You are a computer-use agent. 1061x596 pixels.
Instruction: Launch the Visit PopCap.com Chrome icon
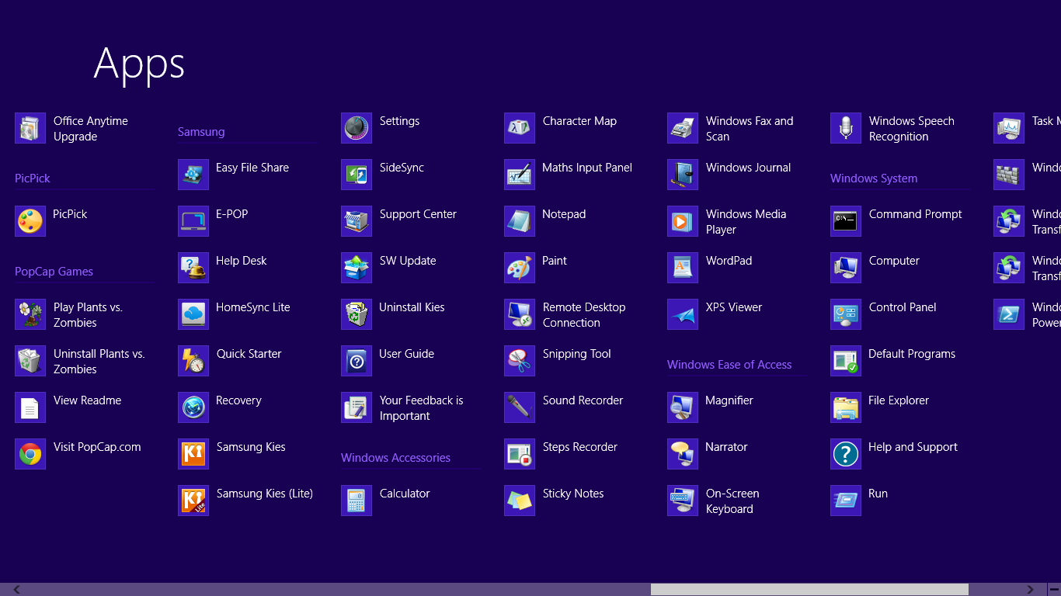pos(30,454)
